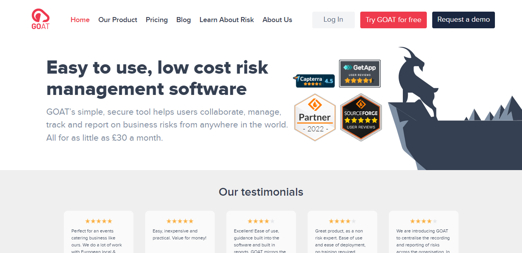This screenshot has width=522, height=253.
Task: Click the GetApp user reviews badge
Action: coord(360,74)
